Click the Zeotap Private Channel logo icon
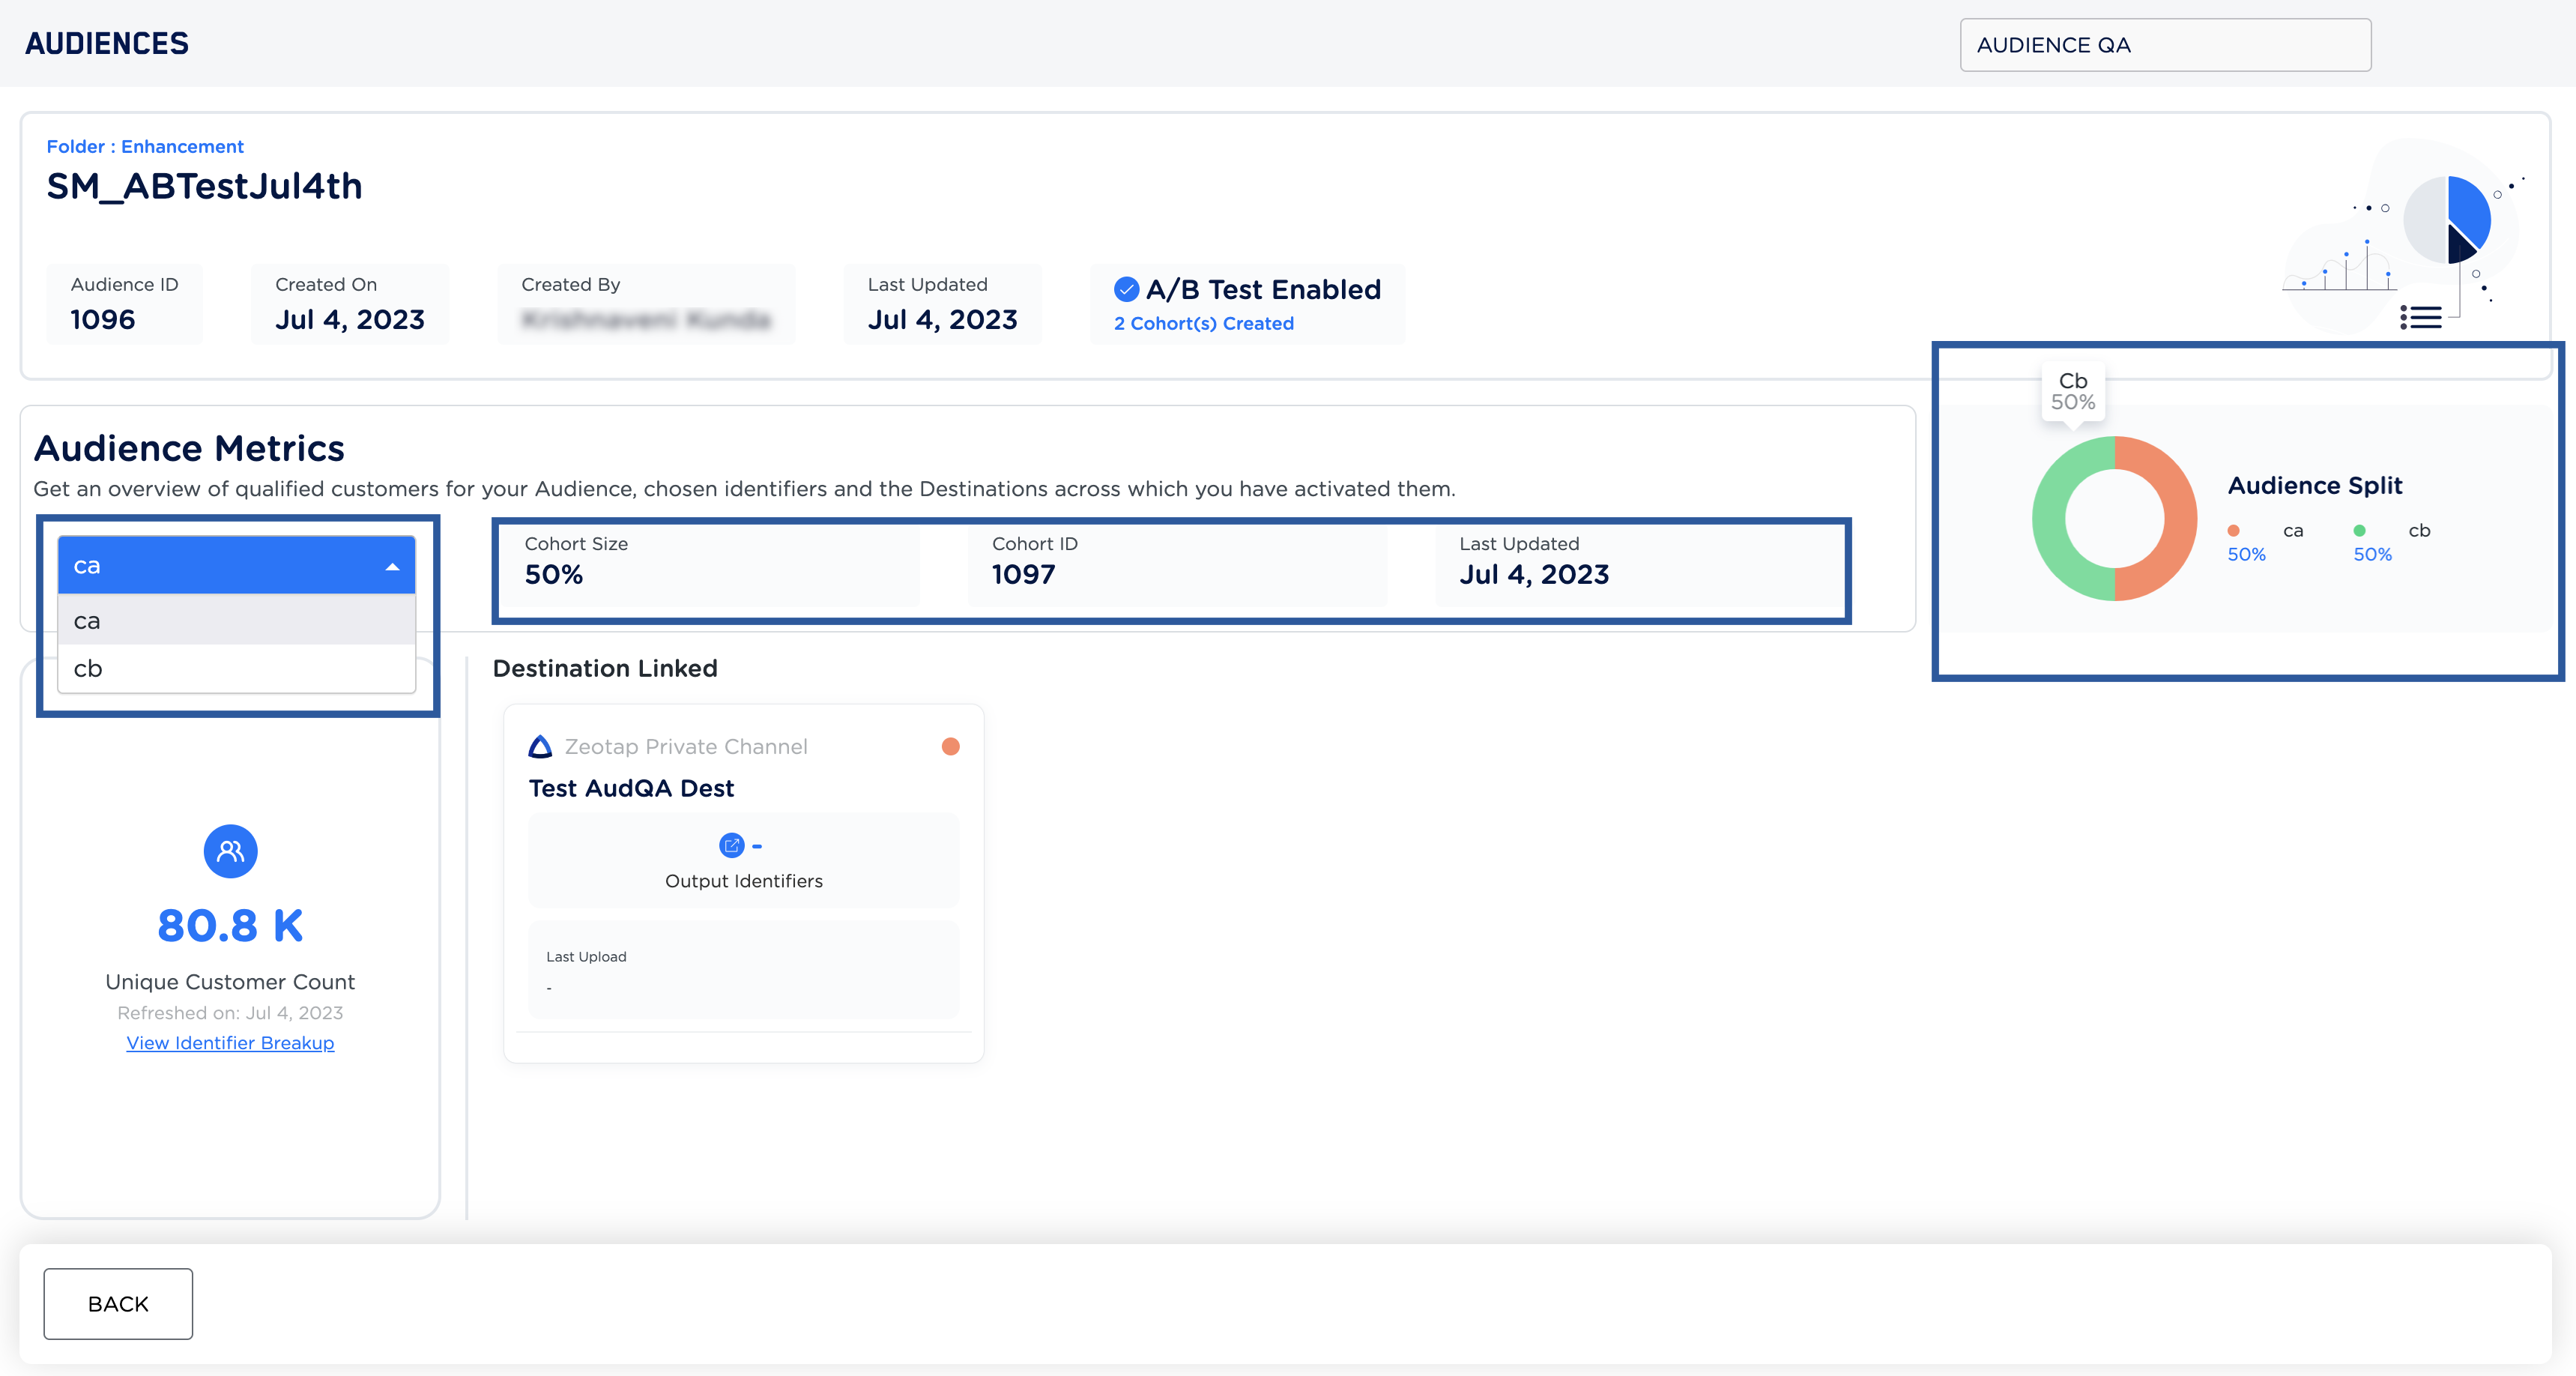2576x1376 pixels. pyautogui.click(x=540, y=747)
